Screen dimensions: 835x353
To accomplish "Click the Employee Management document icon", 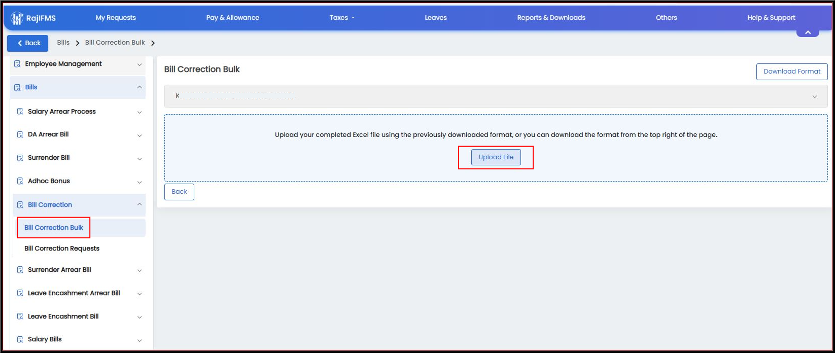I will point(17,64).
